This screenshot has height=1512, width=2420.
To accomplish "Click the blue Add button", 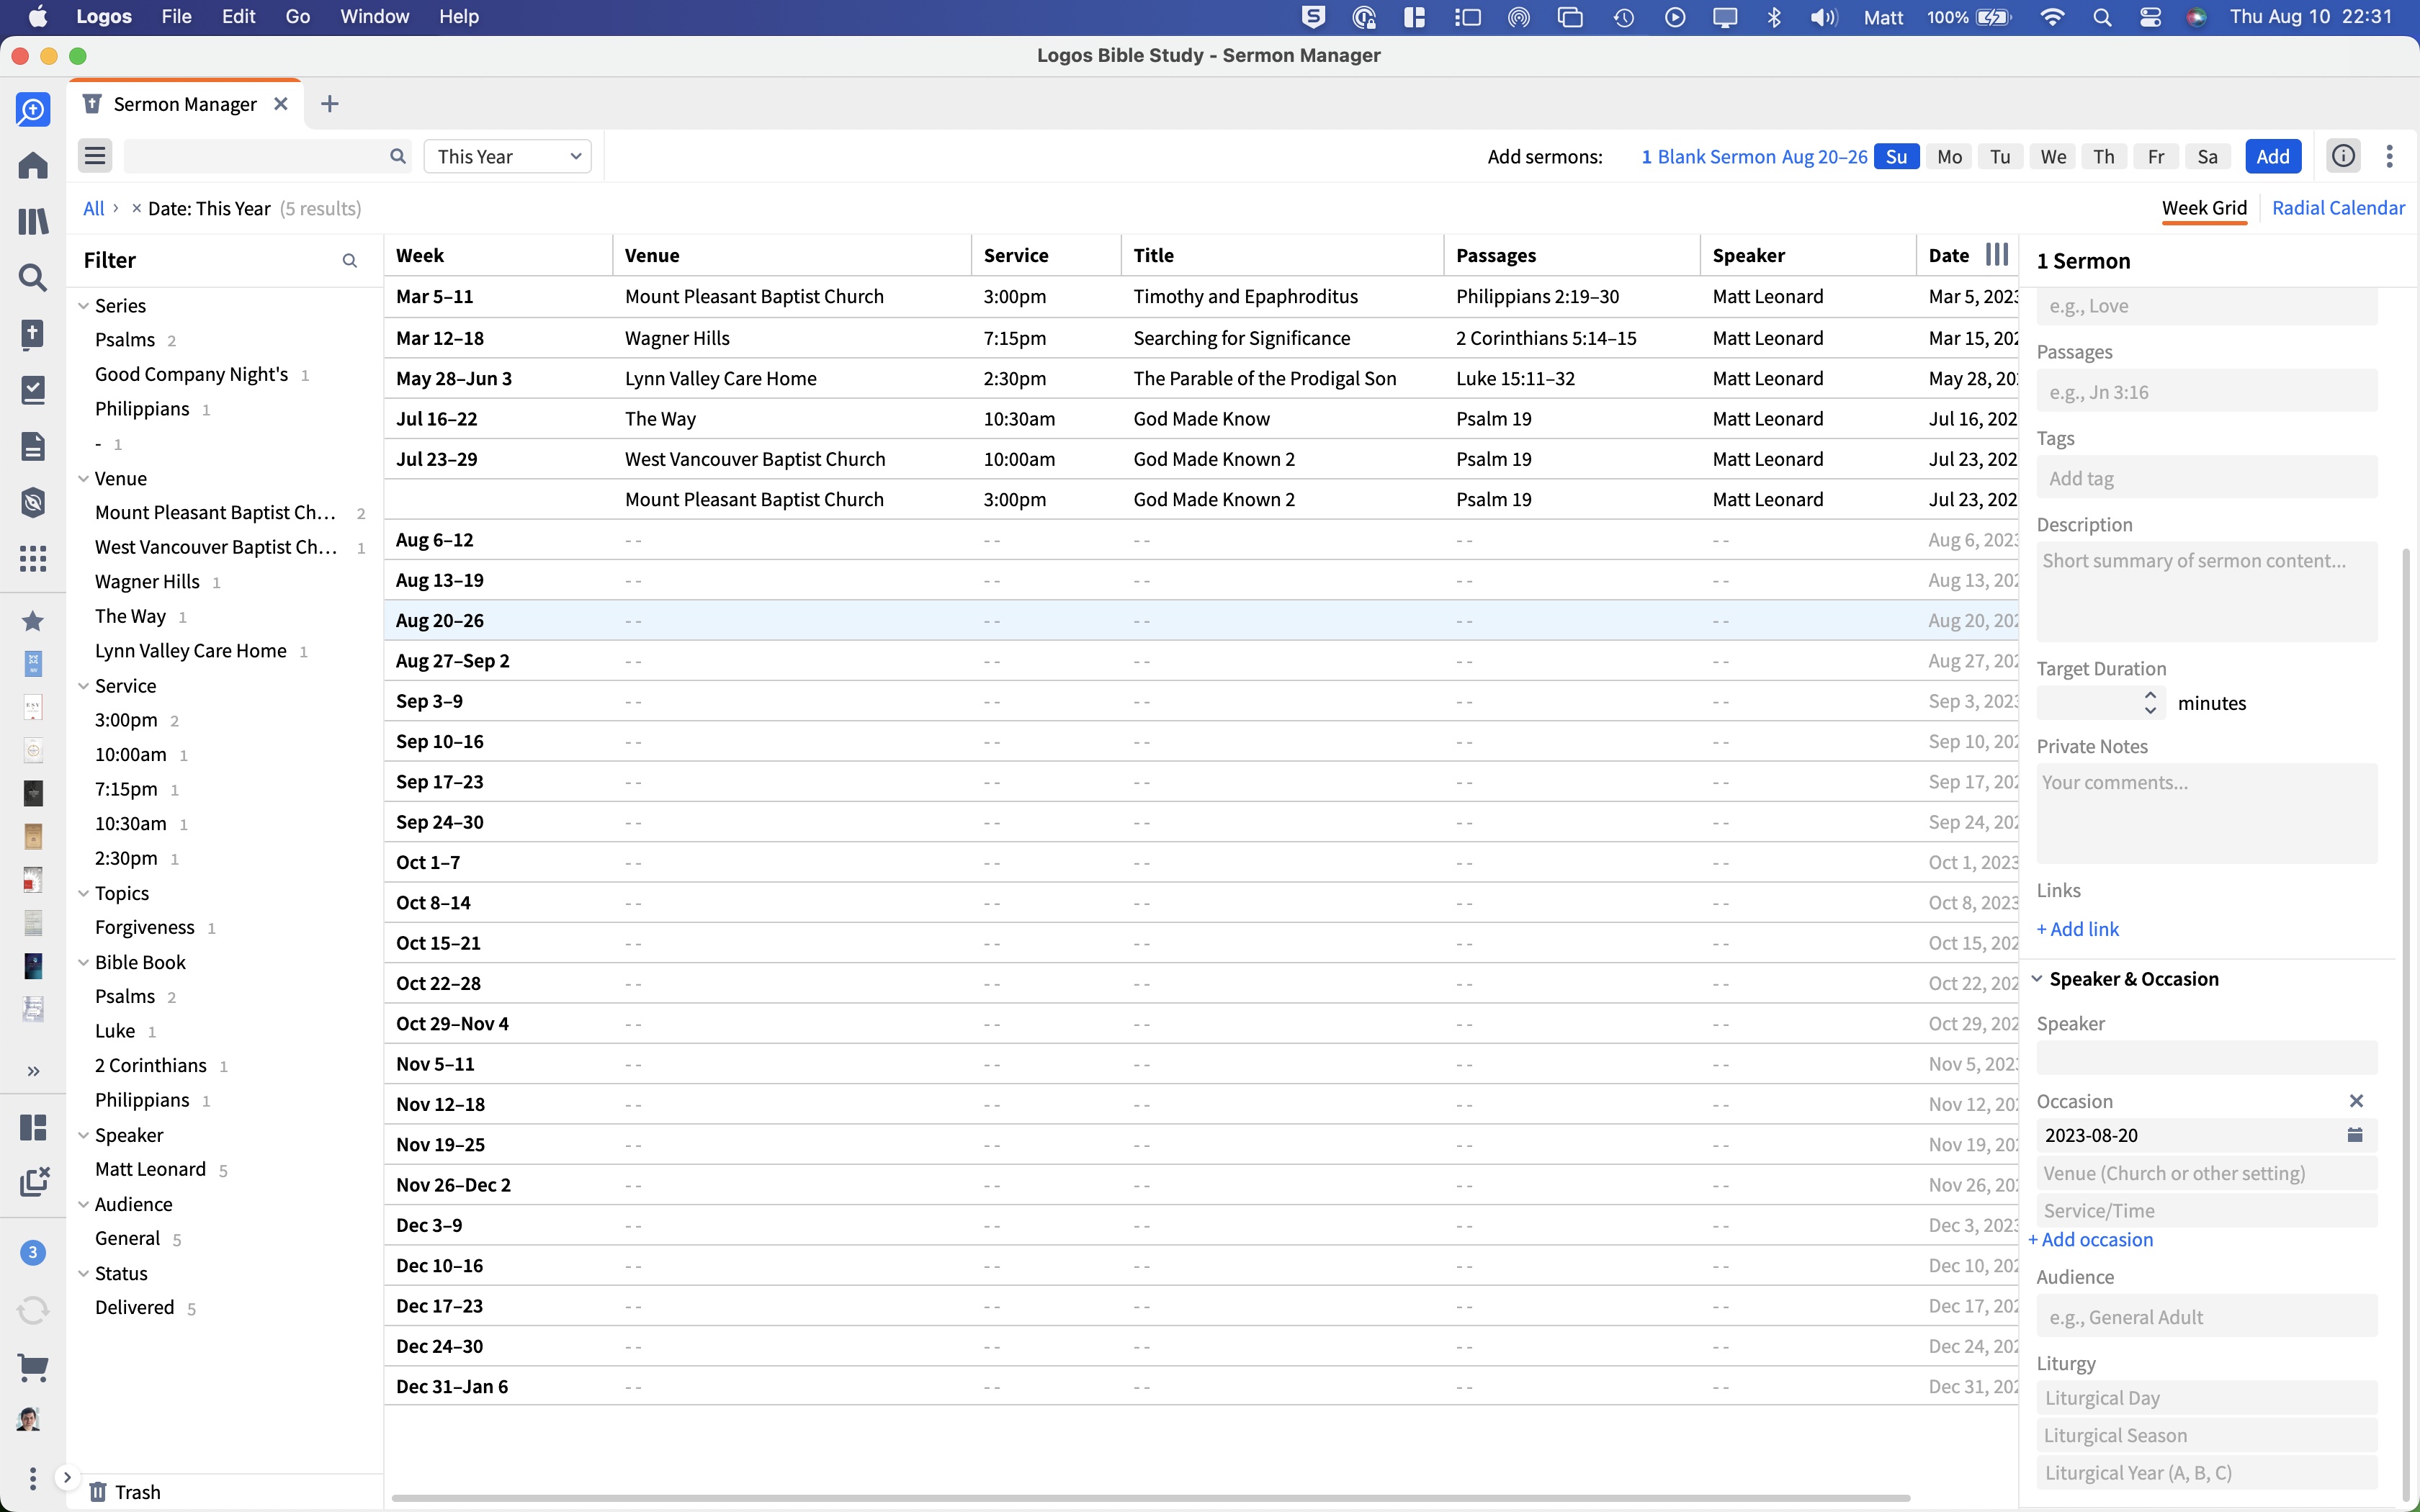I will (x=2272, y=157).
